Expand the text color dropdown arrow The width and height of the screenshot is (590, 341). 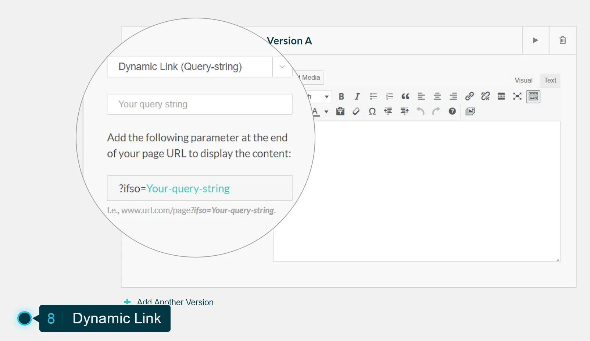tap(326, 111)
